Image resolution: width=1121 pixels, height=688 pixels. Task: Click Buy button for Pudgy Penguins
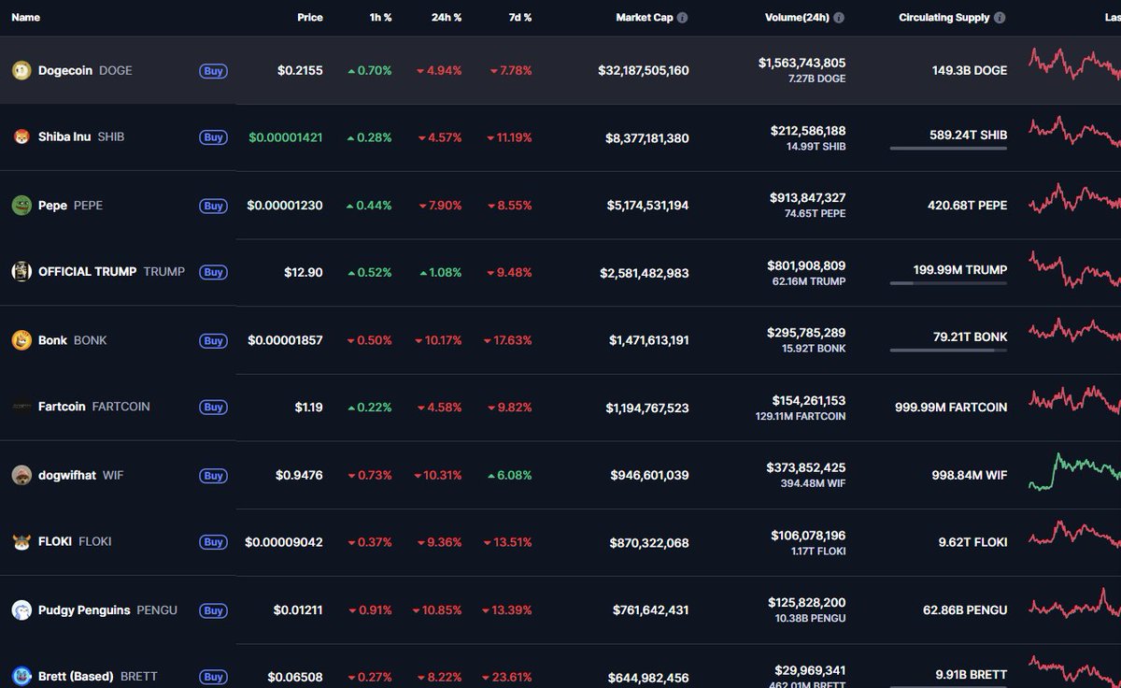(x=213, y=610)
